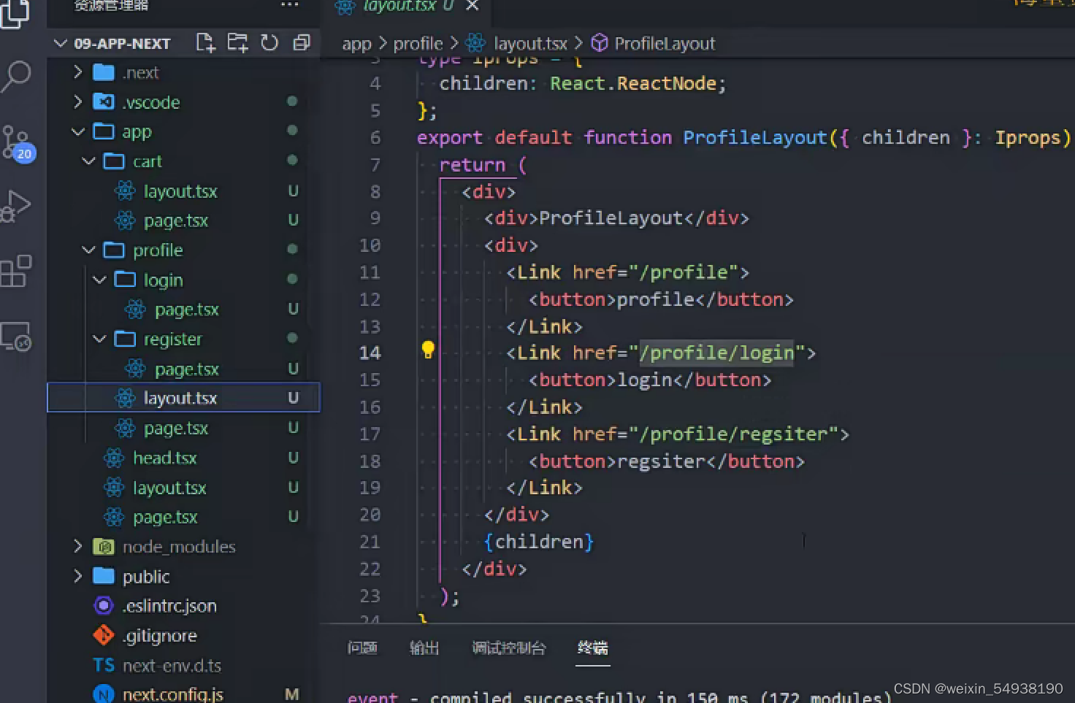
Task: Open the Run and Debug view
Action: point(16,206)
